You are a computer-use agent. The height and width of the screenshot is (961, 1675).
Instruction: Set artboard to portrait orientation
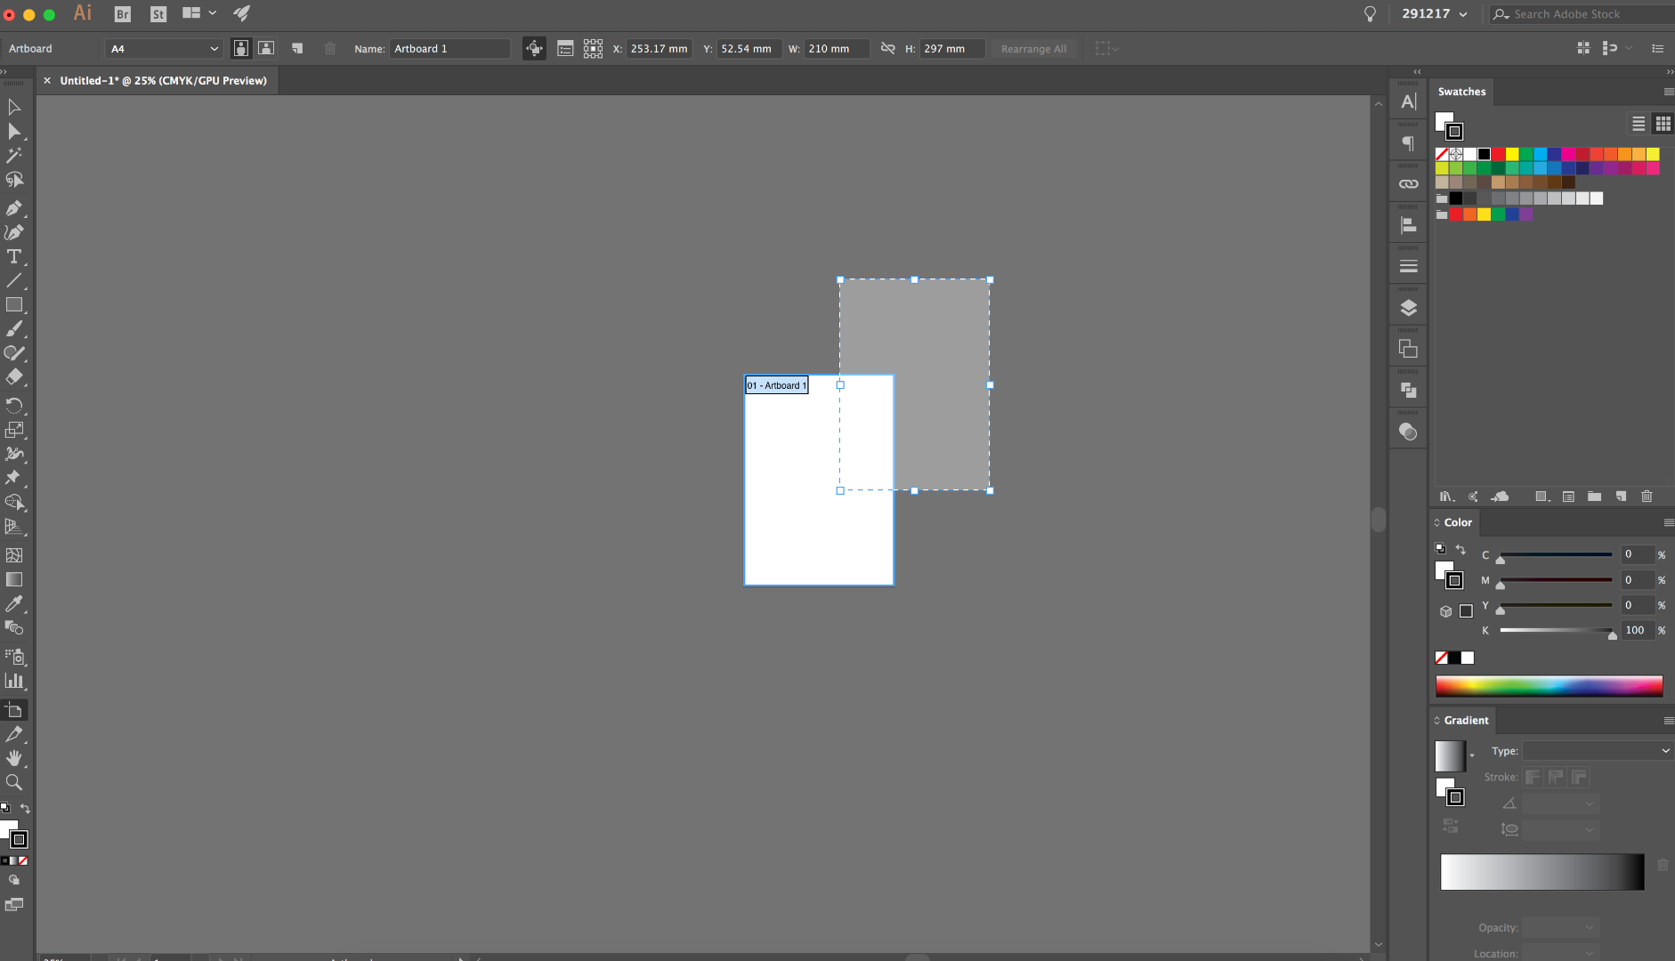pyautogui.click(x=240, y=49)
